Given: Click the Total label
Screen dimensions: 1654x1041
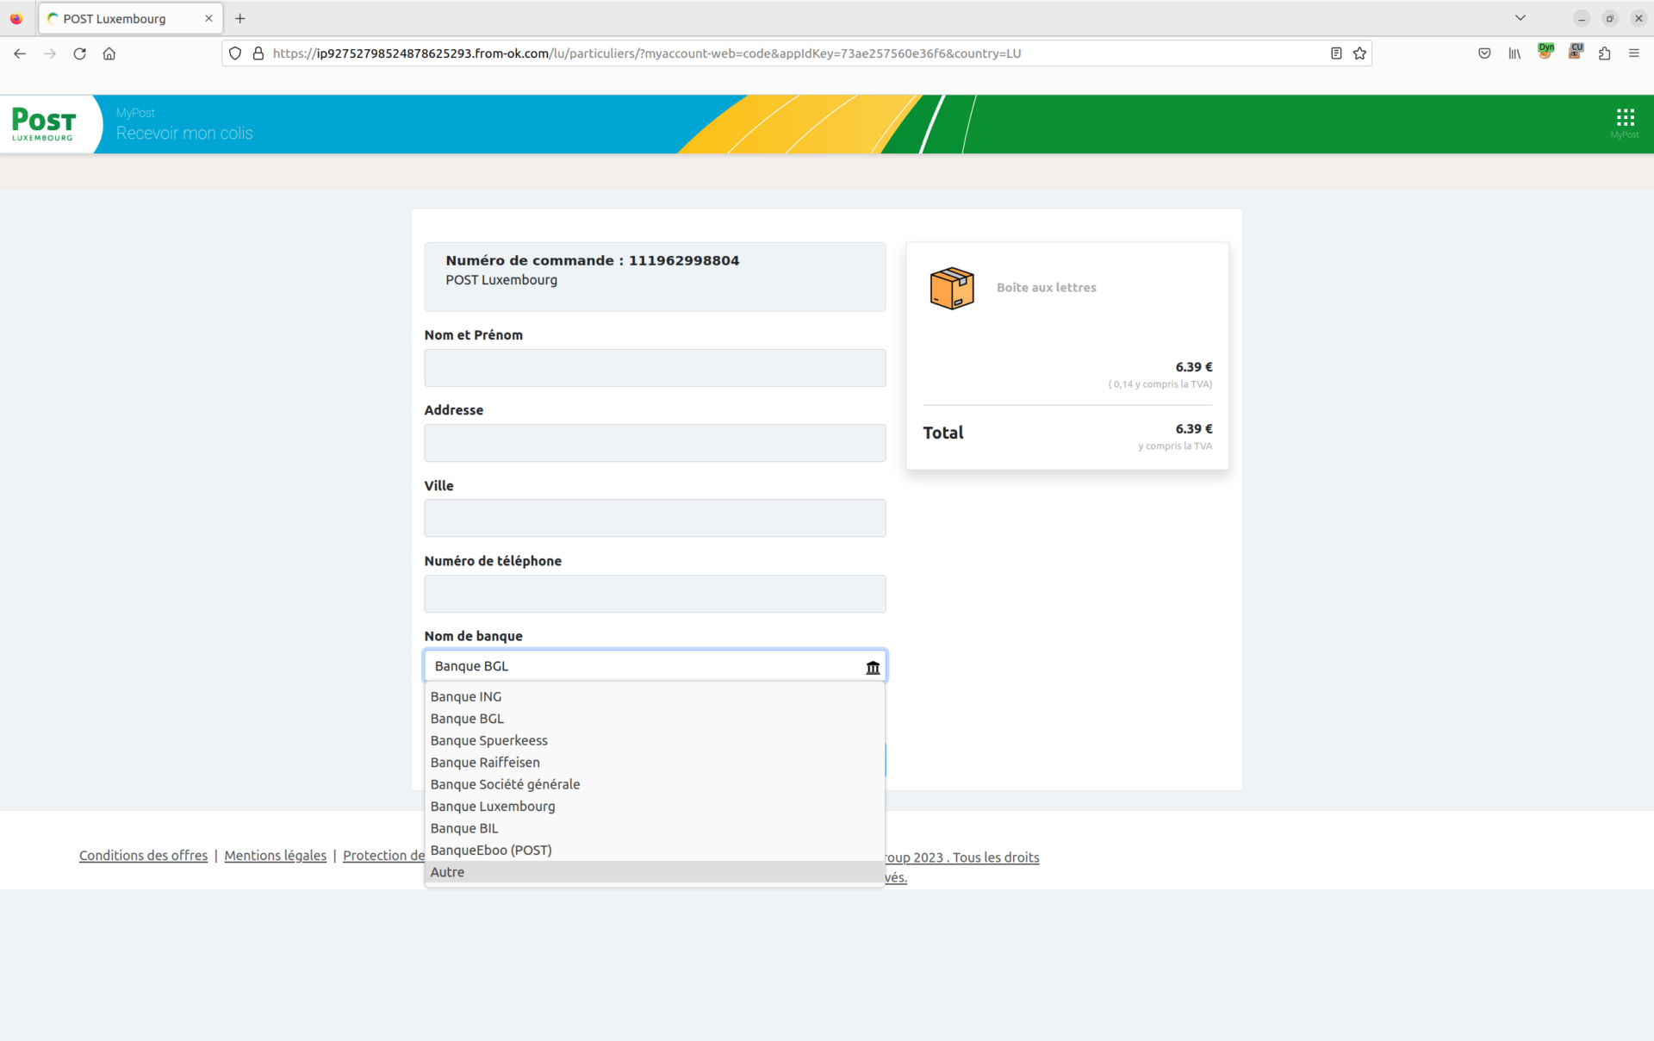Looking at the screenshot, I should tap(943, 433).
